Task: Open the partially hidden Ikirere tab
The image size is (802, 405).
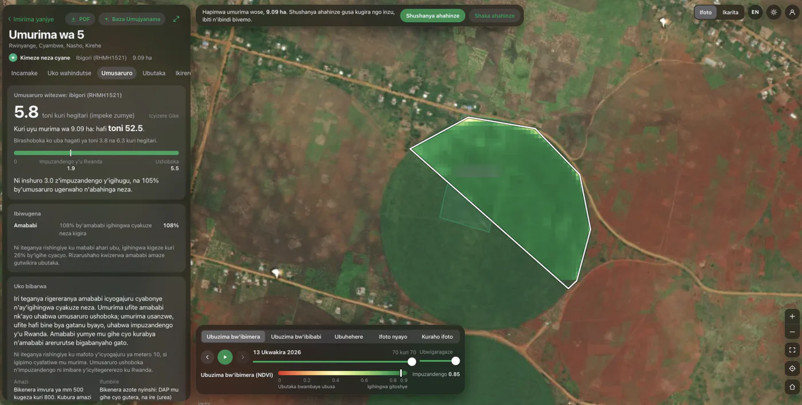Action: pyautogui.click(x=183, y=73)
